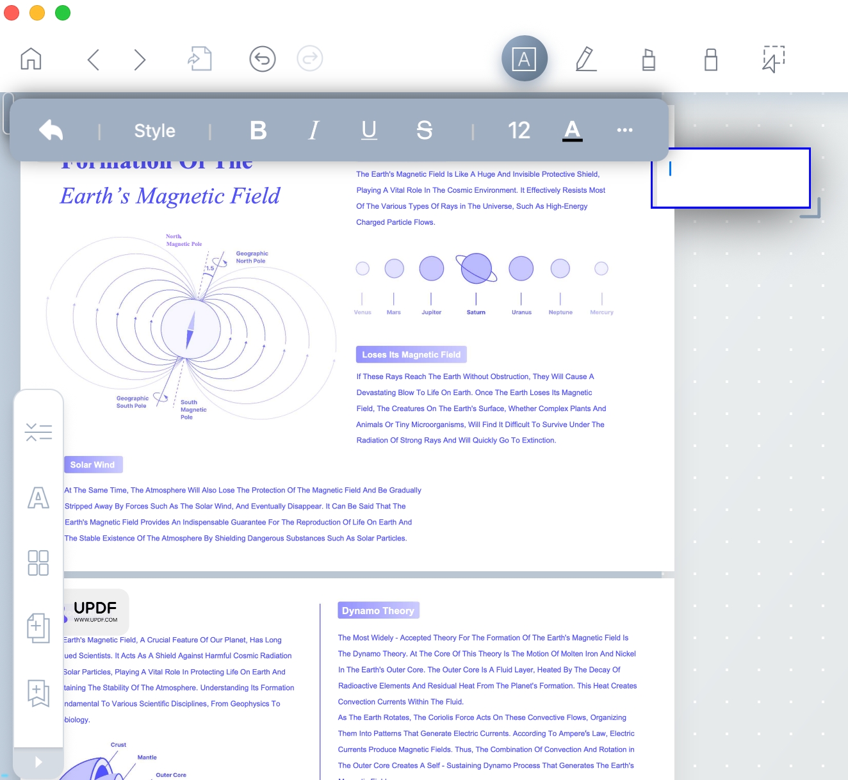The image size is (848, 780).
Task: Open the page thumbnails grid
Action: click(x=38, y=563)
